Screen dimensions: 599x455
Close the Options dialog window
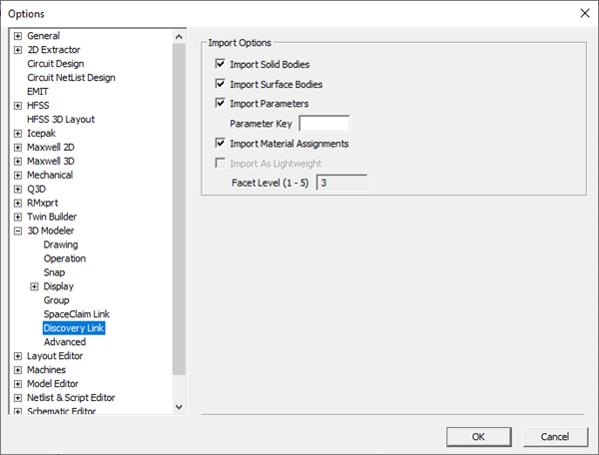[584, 13]
